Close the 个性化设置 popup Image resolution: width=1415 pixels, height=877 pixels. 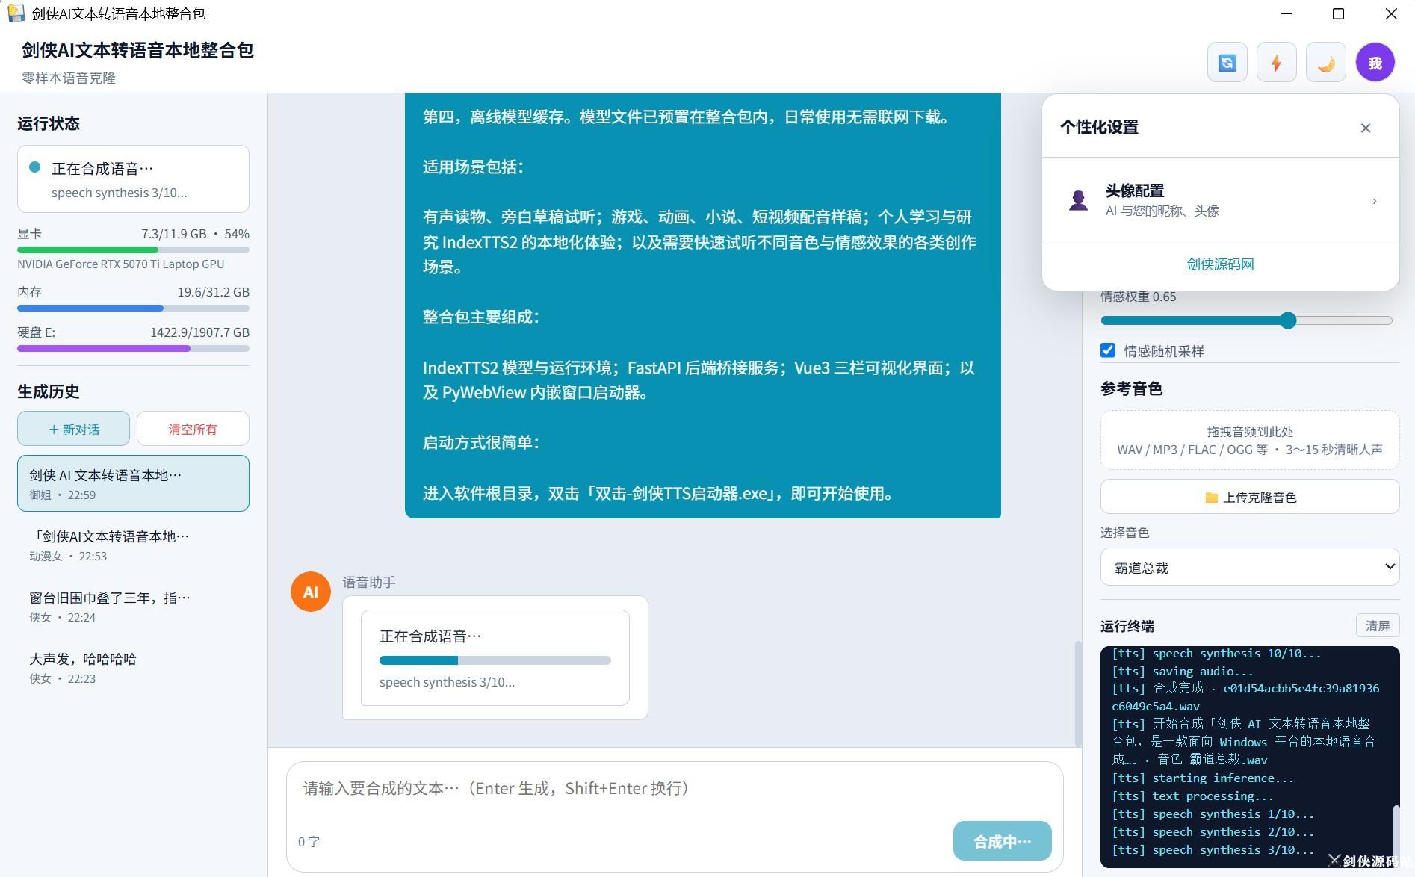click(x=1365, y=128)
